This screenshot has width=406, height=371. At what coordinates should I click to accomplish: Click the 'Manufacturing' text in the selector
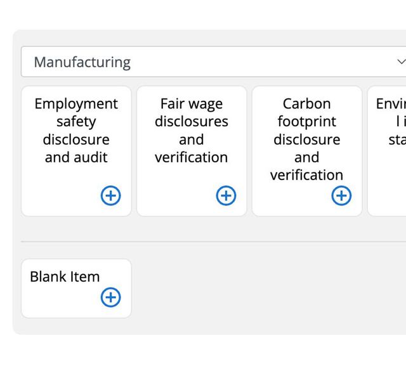[82, 62]
